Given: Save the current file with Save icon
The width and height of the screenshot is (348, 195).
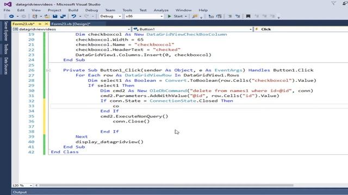Looking at the screenshot, I should tap(55, 16).
